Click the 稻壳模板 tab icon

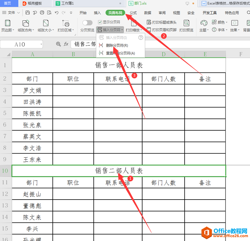tap(24, 3)
